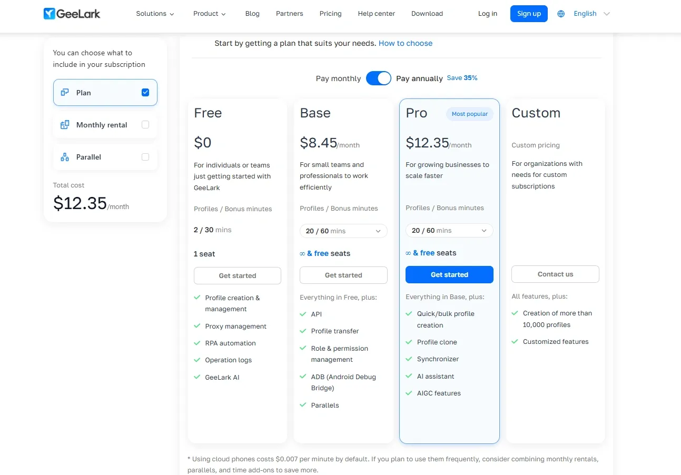Click checkmark icon beside Profile clone
Screen dimensions: 681x475
click(x=409, y=342)
